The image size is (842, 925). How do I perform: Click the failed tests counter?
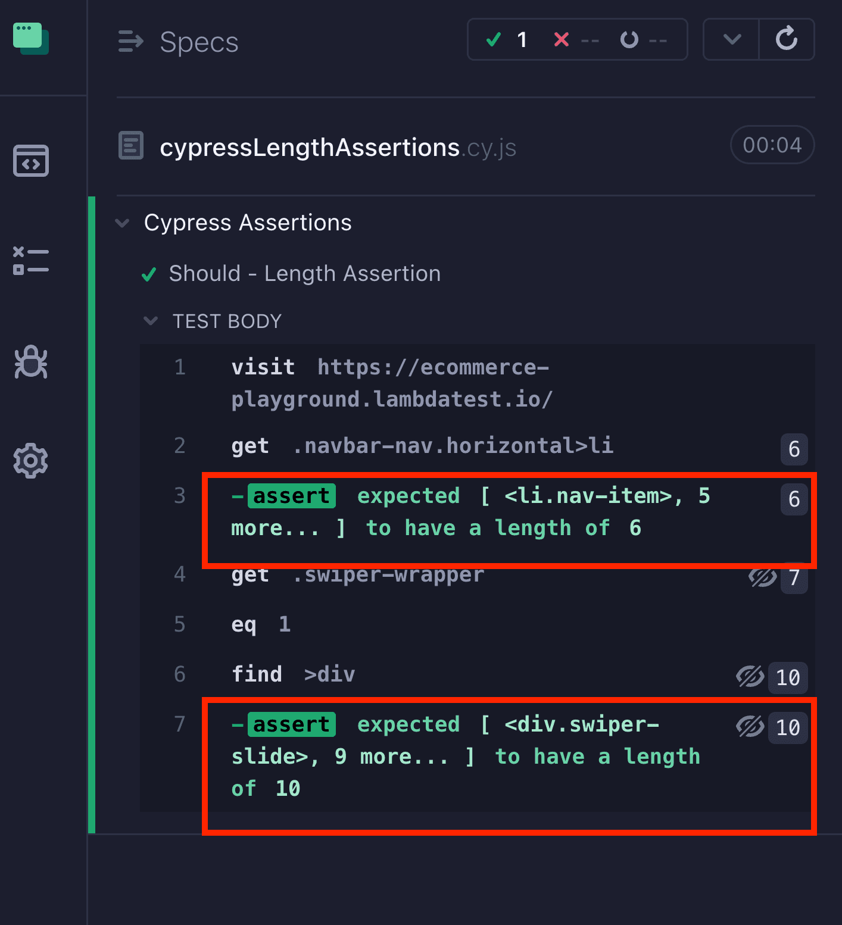[575, 39]
